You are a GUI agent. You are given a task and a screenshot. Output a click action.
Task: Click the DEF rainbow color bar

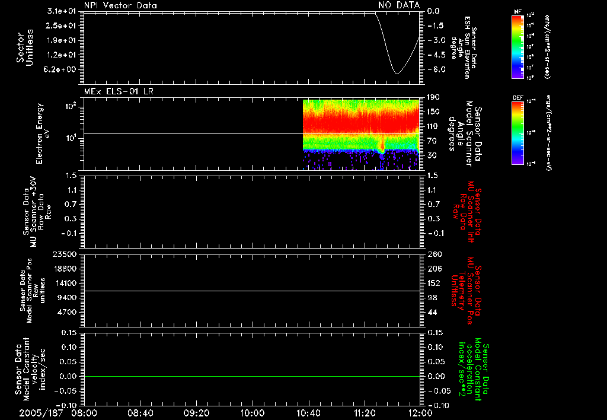coord(517,133)
